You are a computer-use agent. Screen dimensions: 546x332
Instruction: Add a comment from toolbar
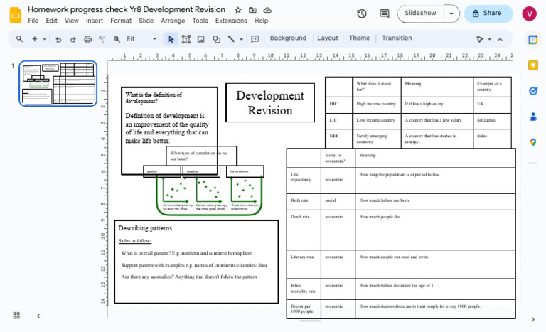pyautogui.click(x=255, y=39)
